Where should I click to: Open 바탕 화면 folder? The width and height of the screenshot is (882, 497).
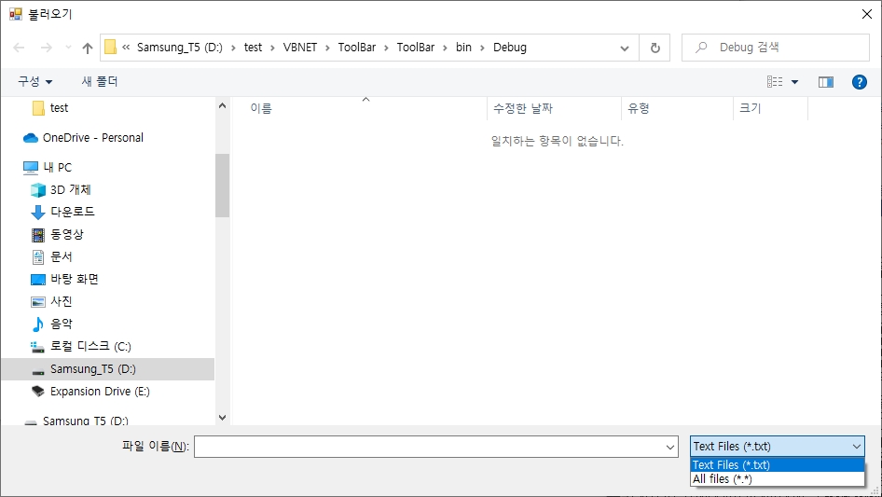[64, 279]
